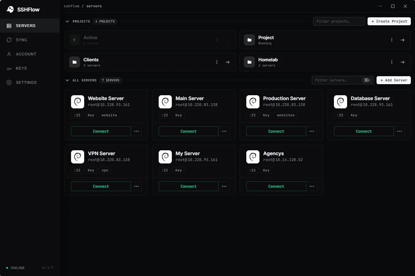The height and width of the screenshot is (276, 415).
Task: Collapse the All Servers section chevron
Action: coord(67,80)
